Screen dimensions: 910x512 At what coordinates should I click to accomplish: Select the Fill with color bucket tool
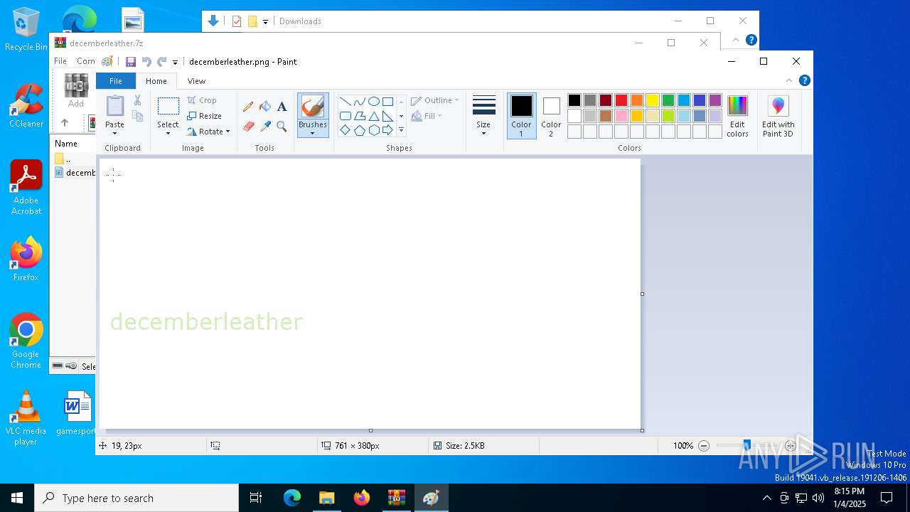tap(265, 107)
